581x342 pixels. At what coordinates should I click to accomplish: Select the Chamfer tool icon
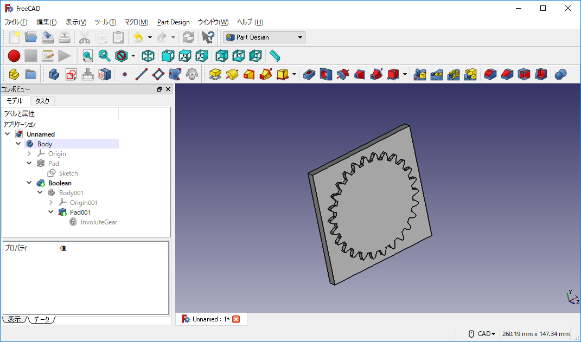pos(507,74)
